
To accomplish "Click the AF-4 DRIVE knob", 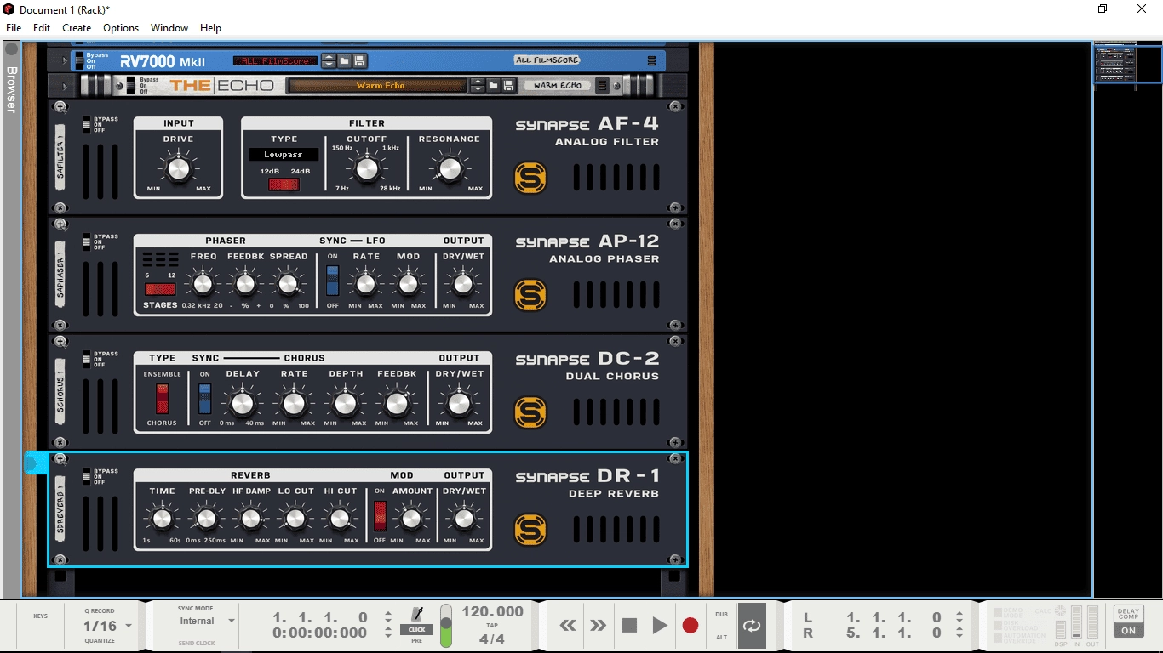I will click(179, 169).
